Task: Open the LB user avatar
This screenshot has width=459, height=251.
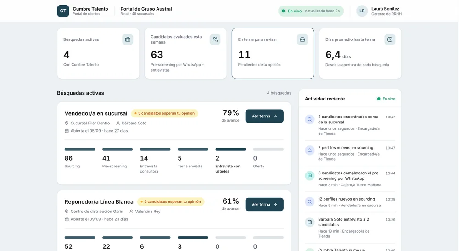Action: [362, 11]
